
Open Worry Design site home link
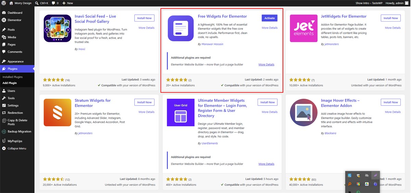(20, 3)
